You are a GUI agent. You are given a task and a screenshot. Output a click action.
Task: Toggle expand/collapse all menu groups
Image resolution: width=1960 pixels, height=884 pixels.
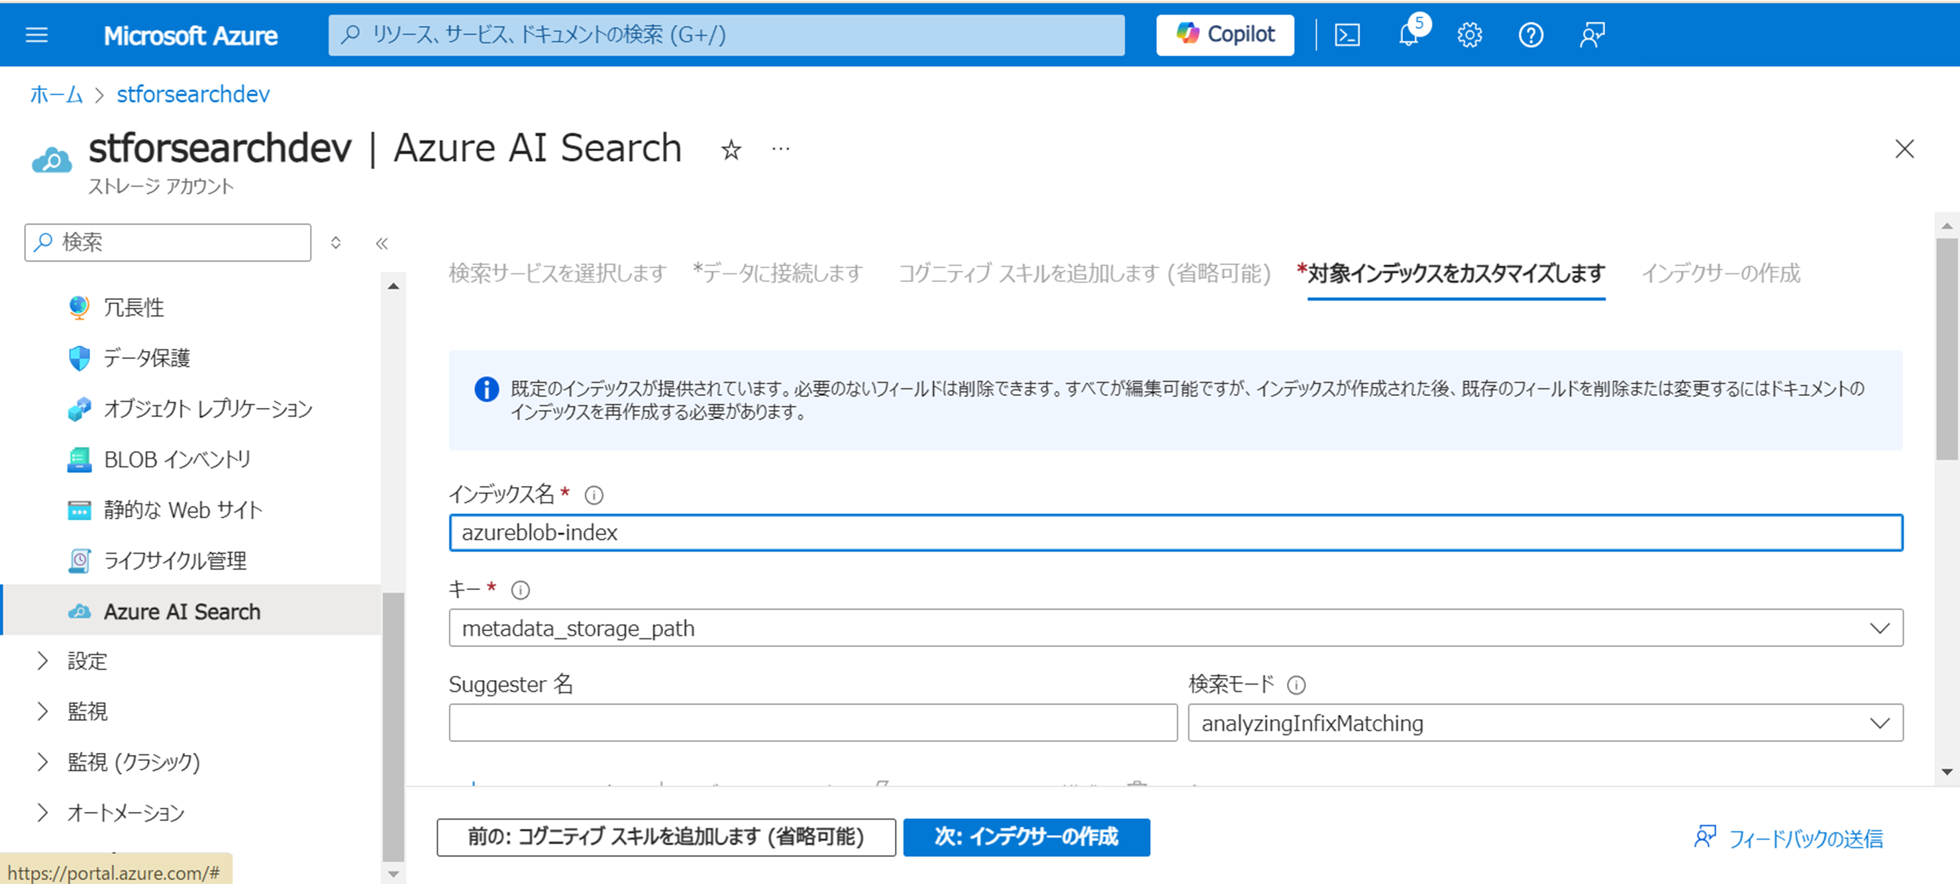336,242
